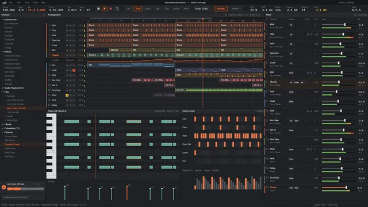Arm recording with the red Record button
The height and width of the screenshot is (207, 368).
(x=111, y=9)
